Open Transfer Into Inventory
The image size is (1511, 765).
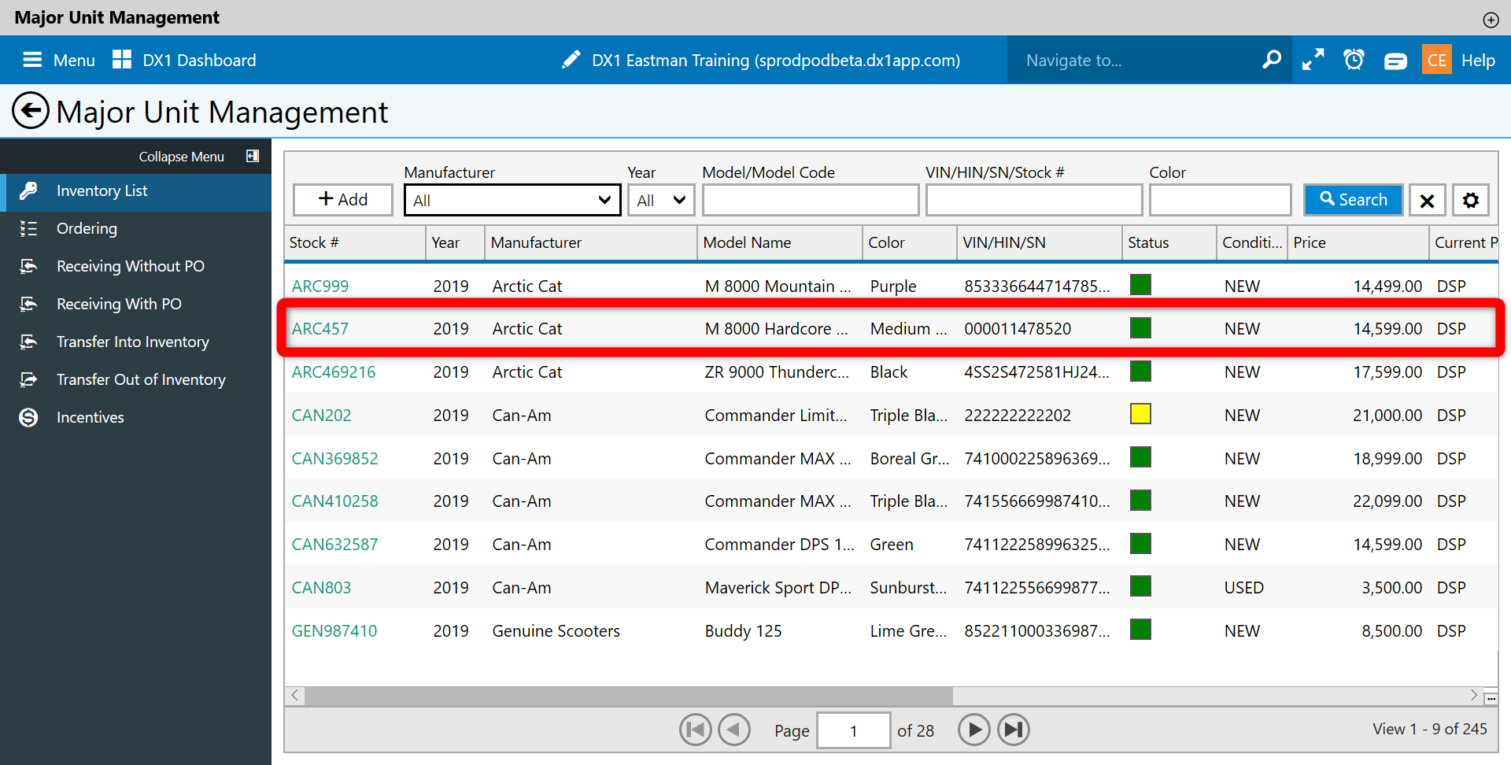135,342
